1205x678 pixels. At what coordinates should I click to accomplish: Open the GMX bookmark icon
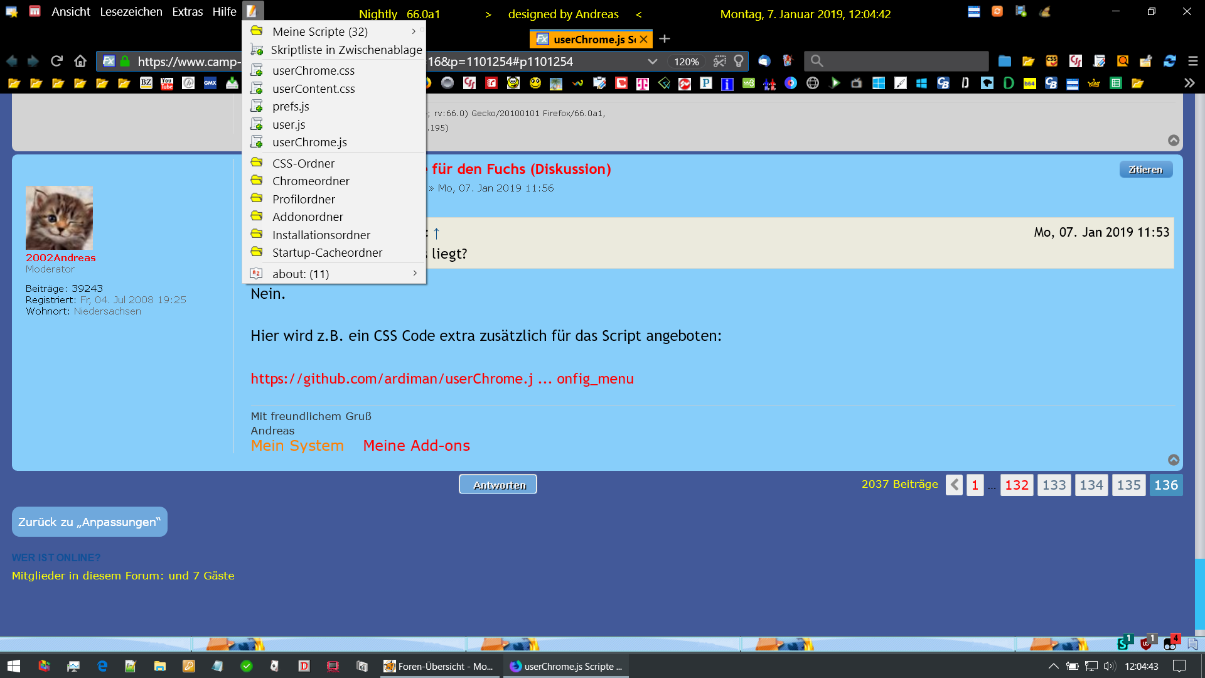(x=210, y=83)
